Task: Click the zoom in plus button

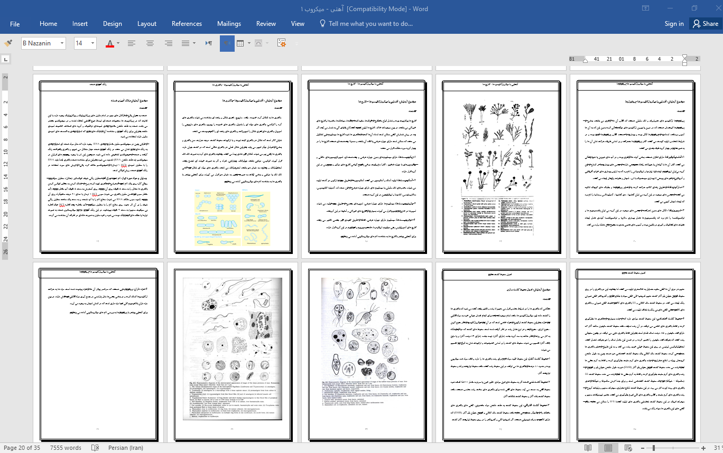Action: 703,448
